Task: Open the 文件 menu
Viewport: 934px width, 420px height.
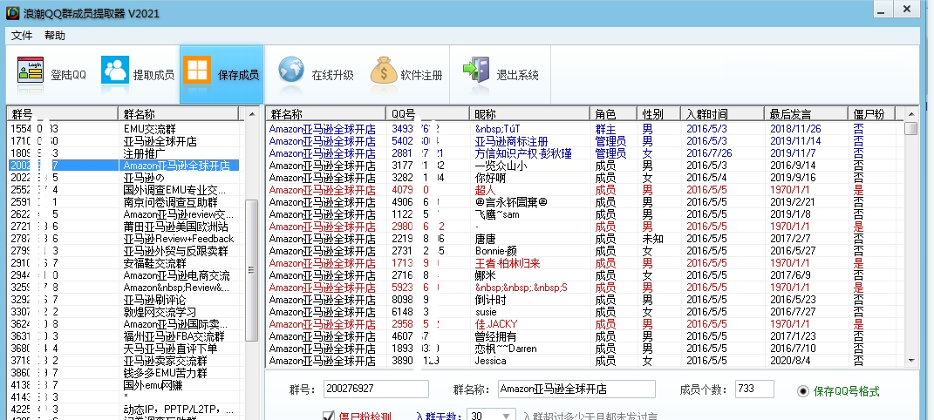Action: tap(22, 36)
